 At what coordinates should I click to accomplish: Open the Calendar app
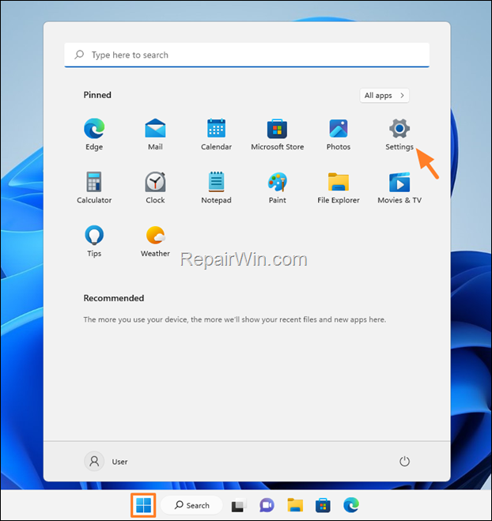click(x=216, y=134)
